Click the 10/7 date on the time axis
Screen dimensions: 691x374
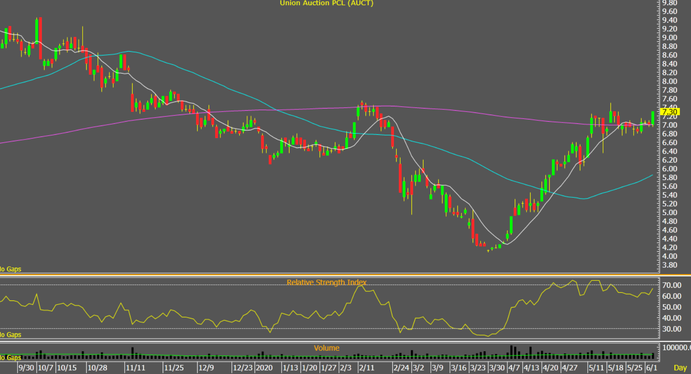coord(45,368)
